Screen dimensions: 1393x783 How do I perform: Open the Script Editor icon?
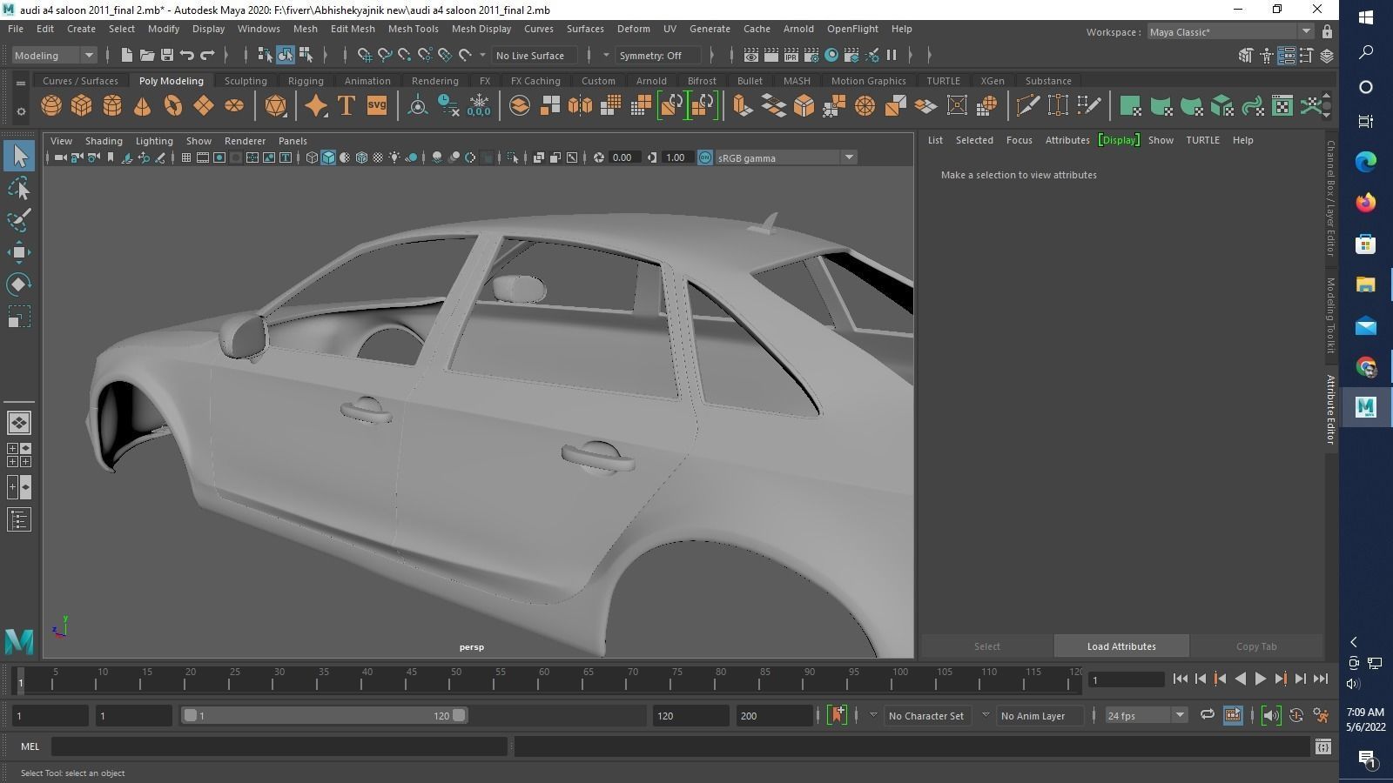pos(1323,746)
